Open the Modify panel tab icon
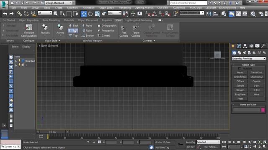This screenshot has height=150, width=268. click(x=239, y=46)
